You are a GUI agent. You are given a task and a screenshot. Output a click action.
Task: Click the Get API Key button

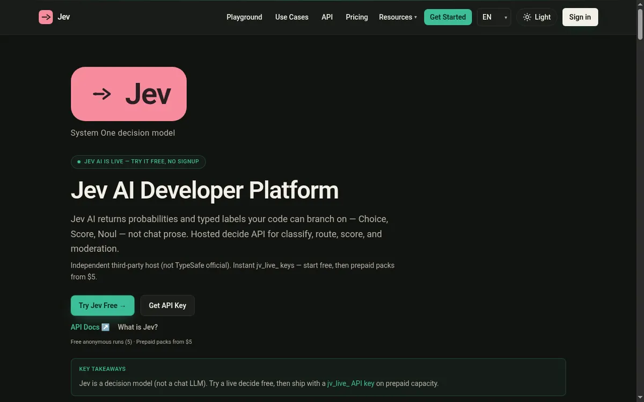click(167, 306)
